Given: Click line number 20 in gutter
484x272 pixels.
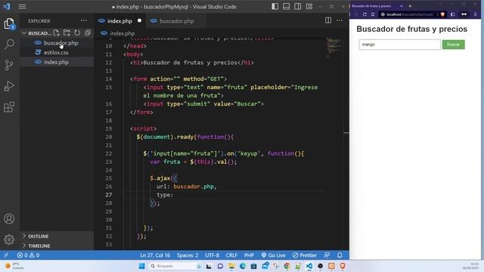Looking at the screenshot, I should point(109,137).
